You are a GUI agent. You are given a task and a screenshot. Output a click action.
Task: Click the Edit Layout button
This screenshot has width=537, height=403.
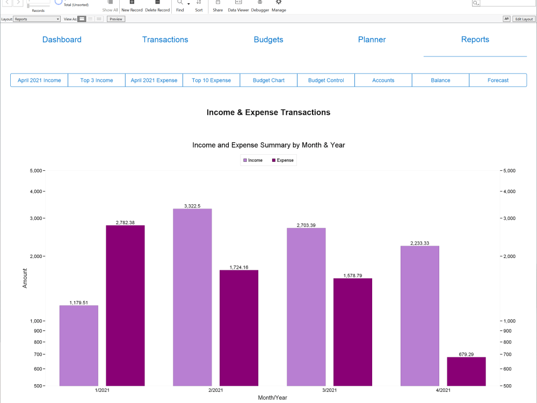click(524, 19)
